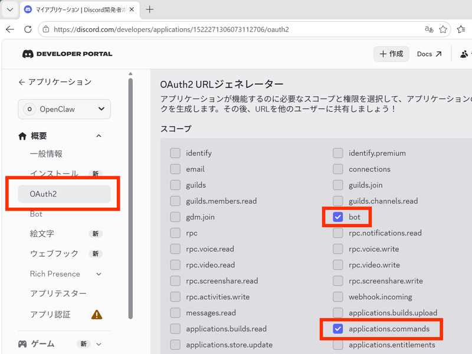This screenshot has width=472, height=354.
Task: Check the rpc.voice.read scope
Action: (175, 248)
